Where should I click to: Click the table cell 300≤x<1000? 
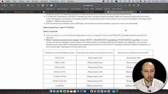(x=60, y=58)
